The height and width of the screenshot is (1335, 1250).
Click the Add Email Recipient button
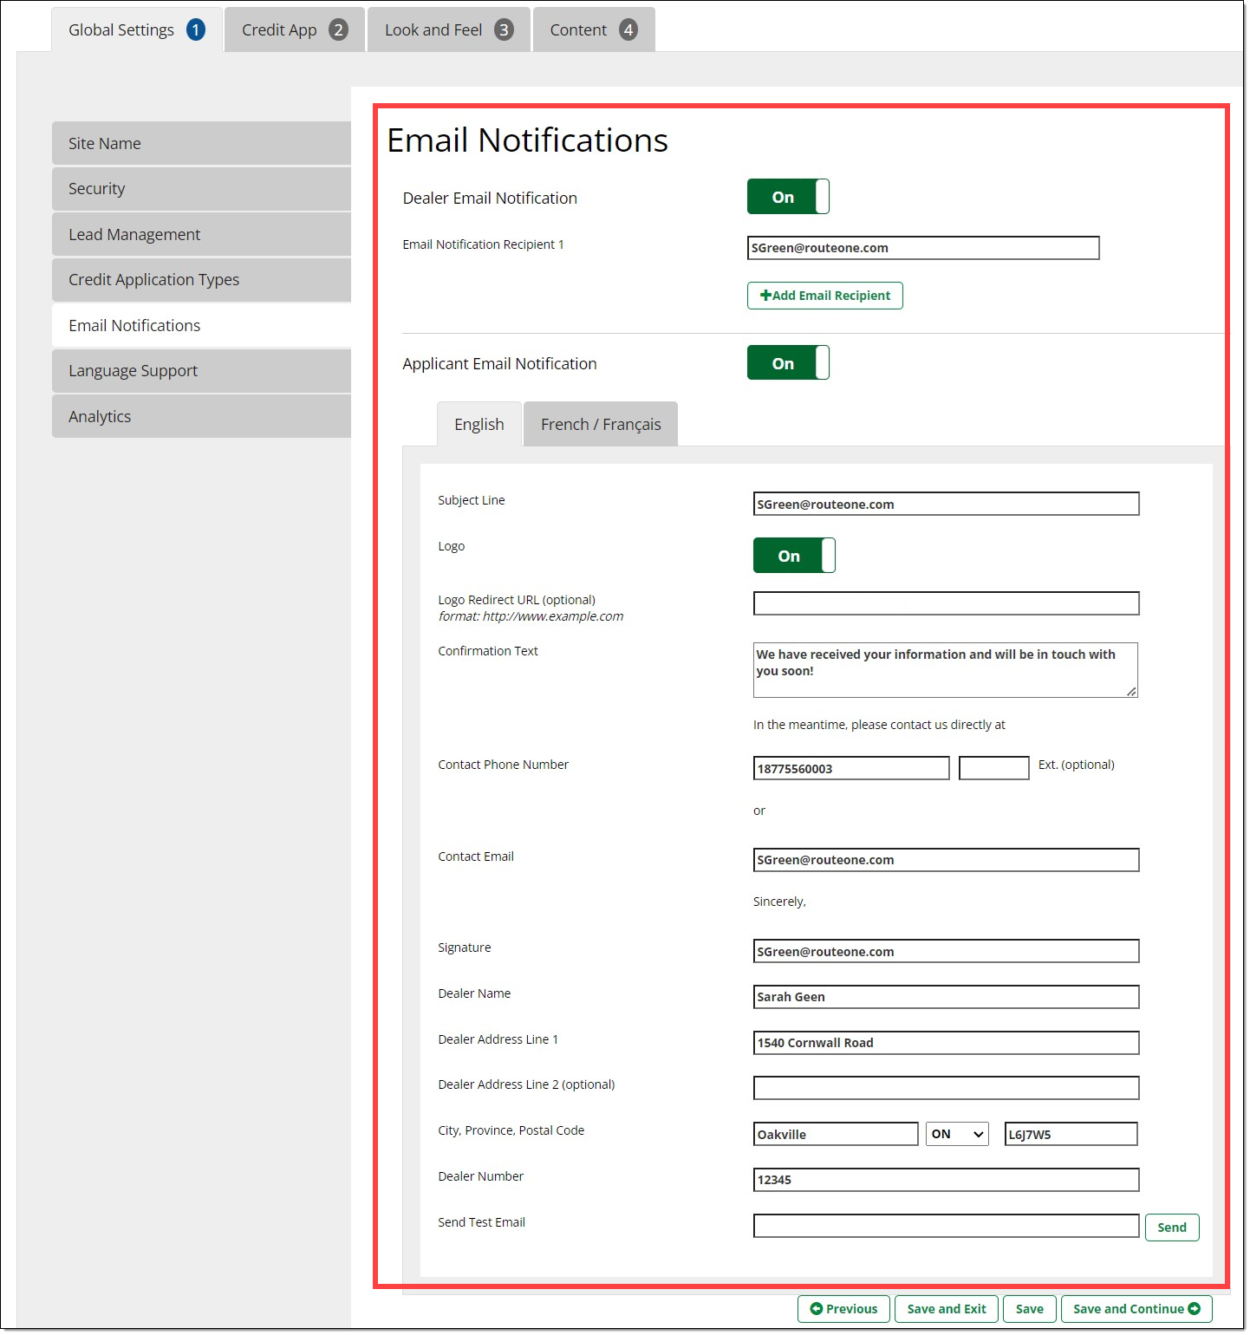click(x=824, y=296)
